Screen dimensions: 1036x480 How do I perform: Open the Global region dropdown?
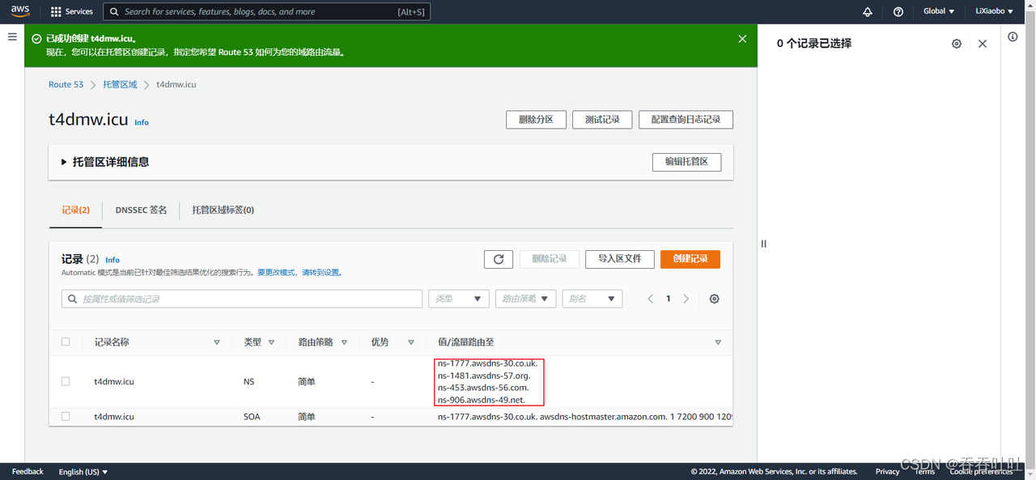click(939, 11)
